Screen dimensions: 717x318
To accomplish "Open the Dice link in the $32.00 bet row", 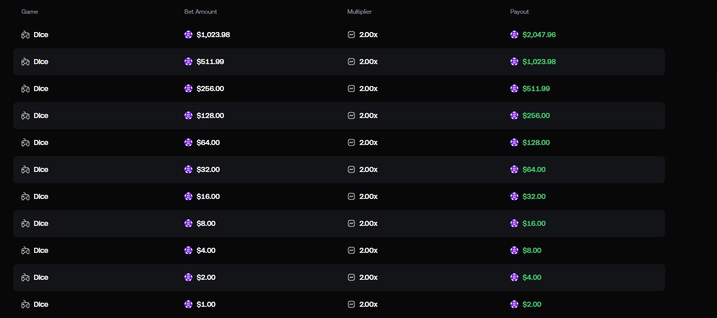I will 41,169.
